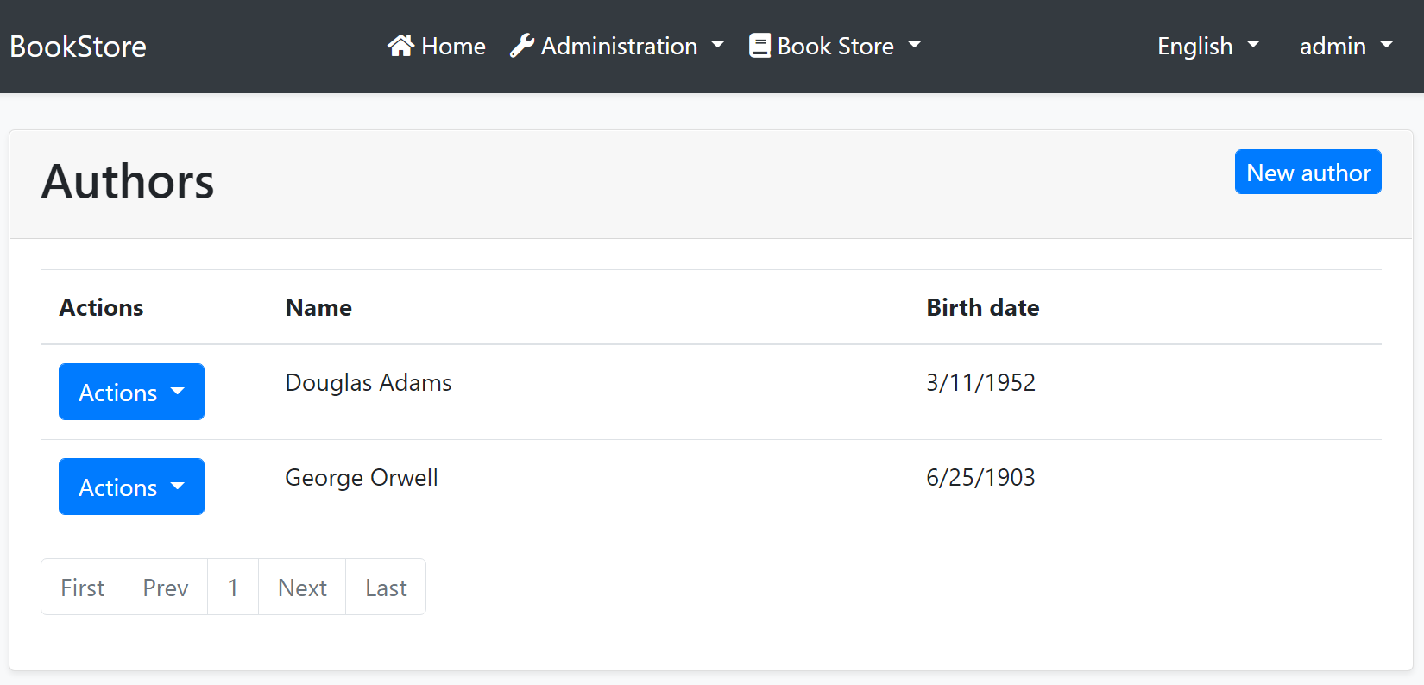
Task: Open the admin user dropdown
Action: (x=1345, y=46)
